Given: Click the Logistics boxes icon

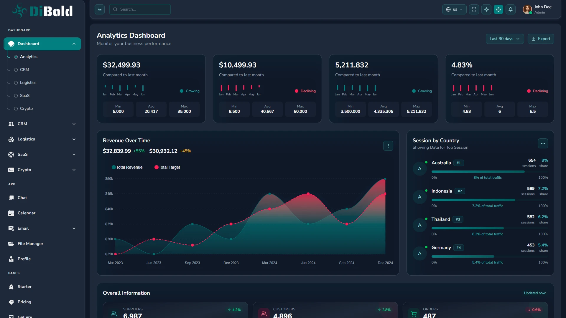Looking at the screenshot, I should [x=11, y=139].
